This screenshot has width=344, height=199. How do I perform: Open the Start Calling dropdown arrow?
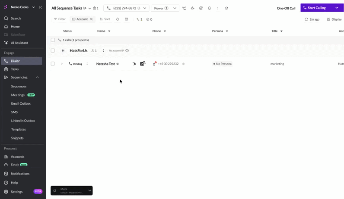[337, 8]
